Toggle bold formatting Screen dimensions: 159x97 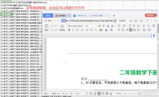[69, 30]
